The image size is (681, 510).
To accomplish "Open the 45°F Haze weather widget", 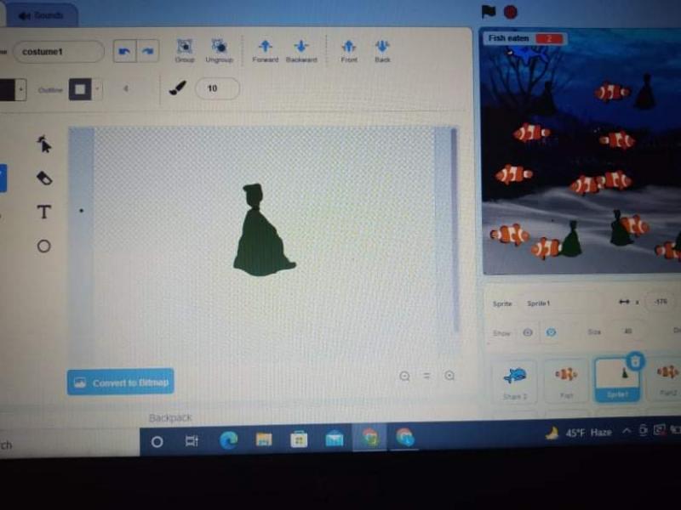I will click(580, 433).
